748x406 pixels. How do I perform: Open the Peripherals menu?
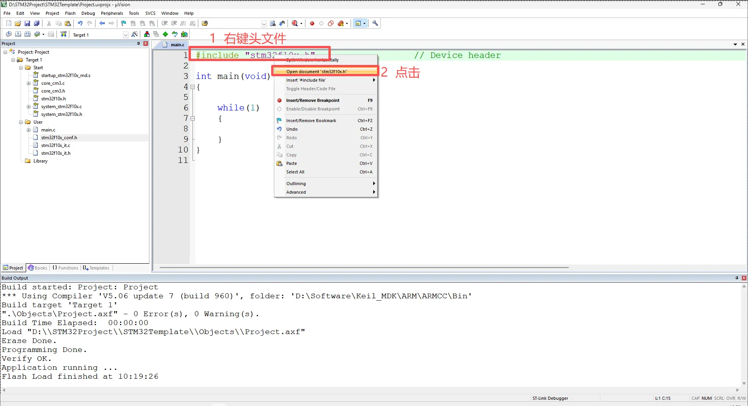(112, 13)
